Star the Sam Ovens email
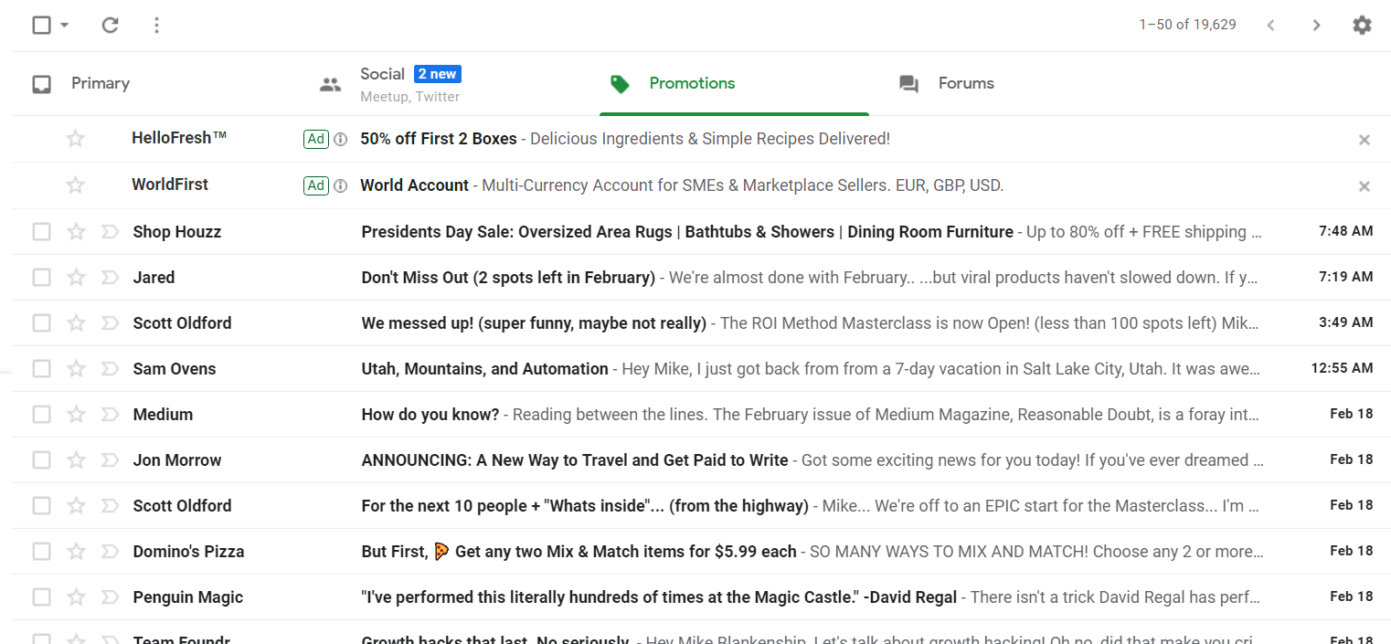The image size is (1391, 644). coord(76,369)
